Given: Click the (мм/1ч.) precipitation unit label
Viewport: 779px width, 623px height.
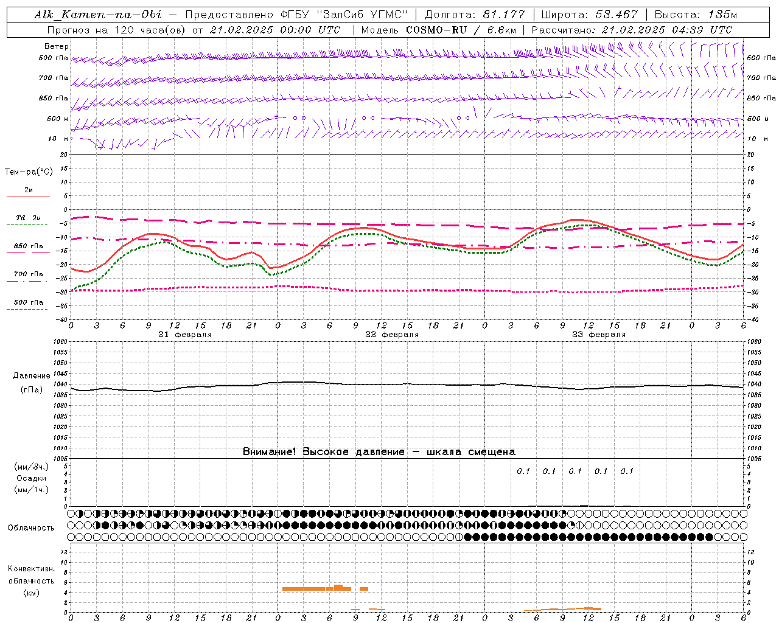Looking at the screenshot, I should [32, 490].
